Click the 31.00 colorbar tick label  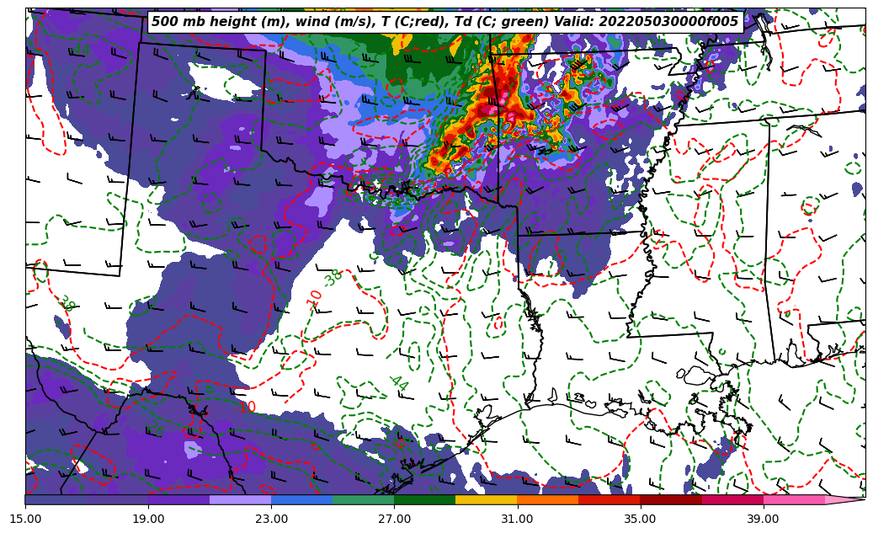[517, 519]
